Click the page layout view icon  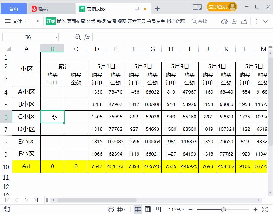click(148, 209)
